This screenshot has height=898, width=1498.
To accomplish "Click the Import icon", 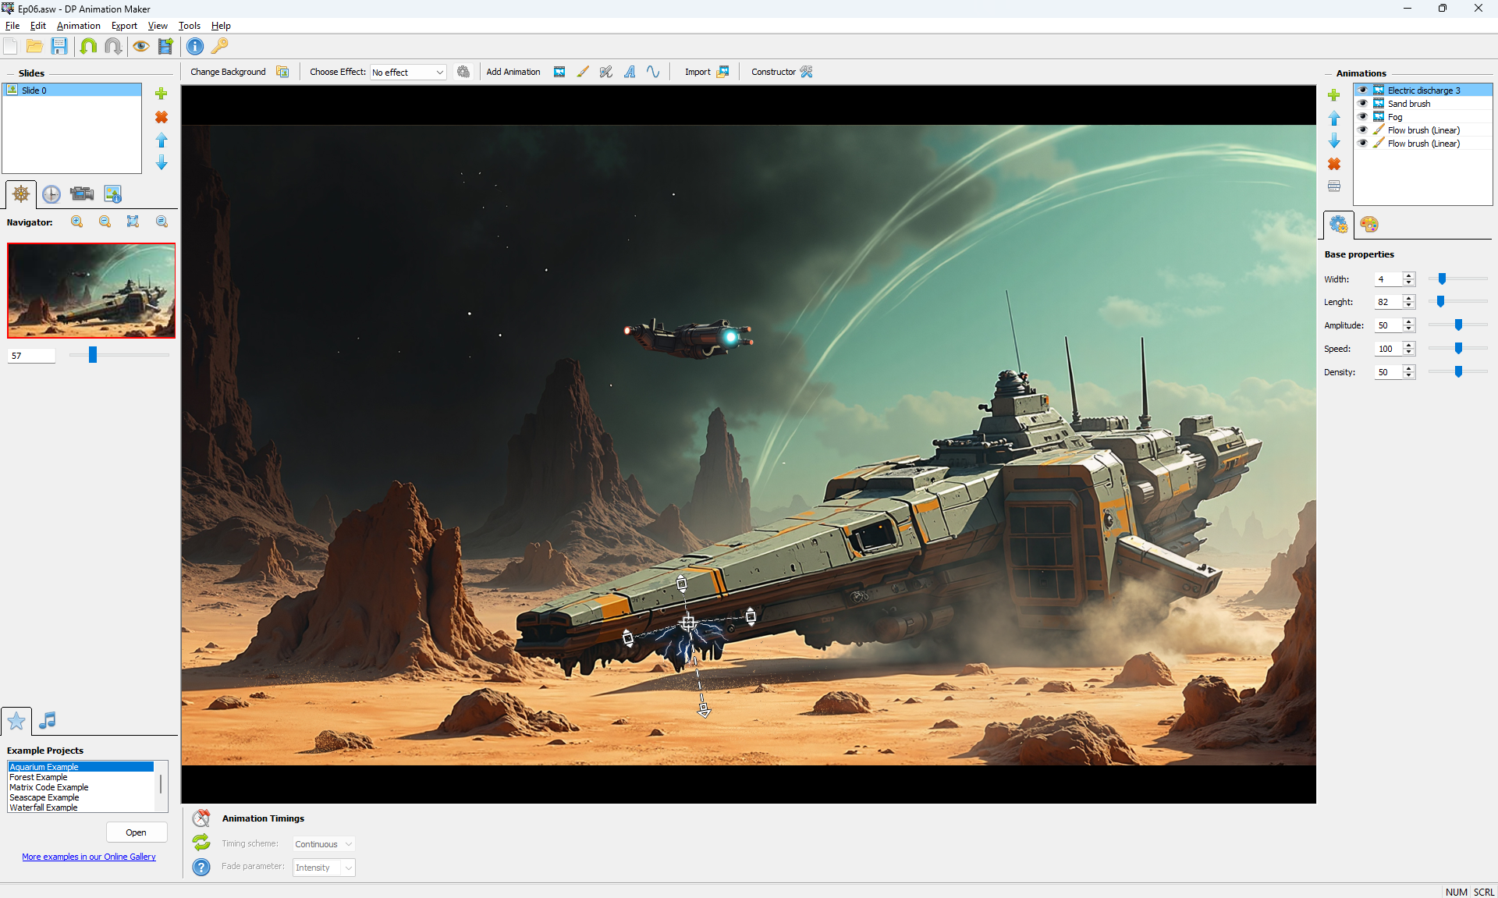I will (722, 72).
